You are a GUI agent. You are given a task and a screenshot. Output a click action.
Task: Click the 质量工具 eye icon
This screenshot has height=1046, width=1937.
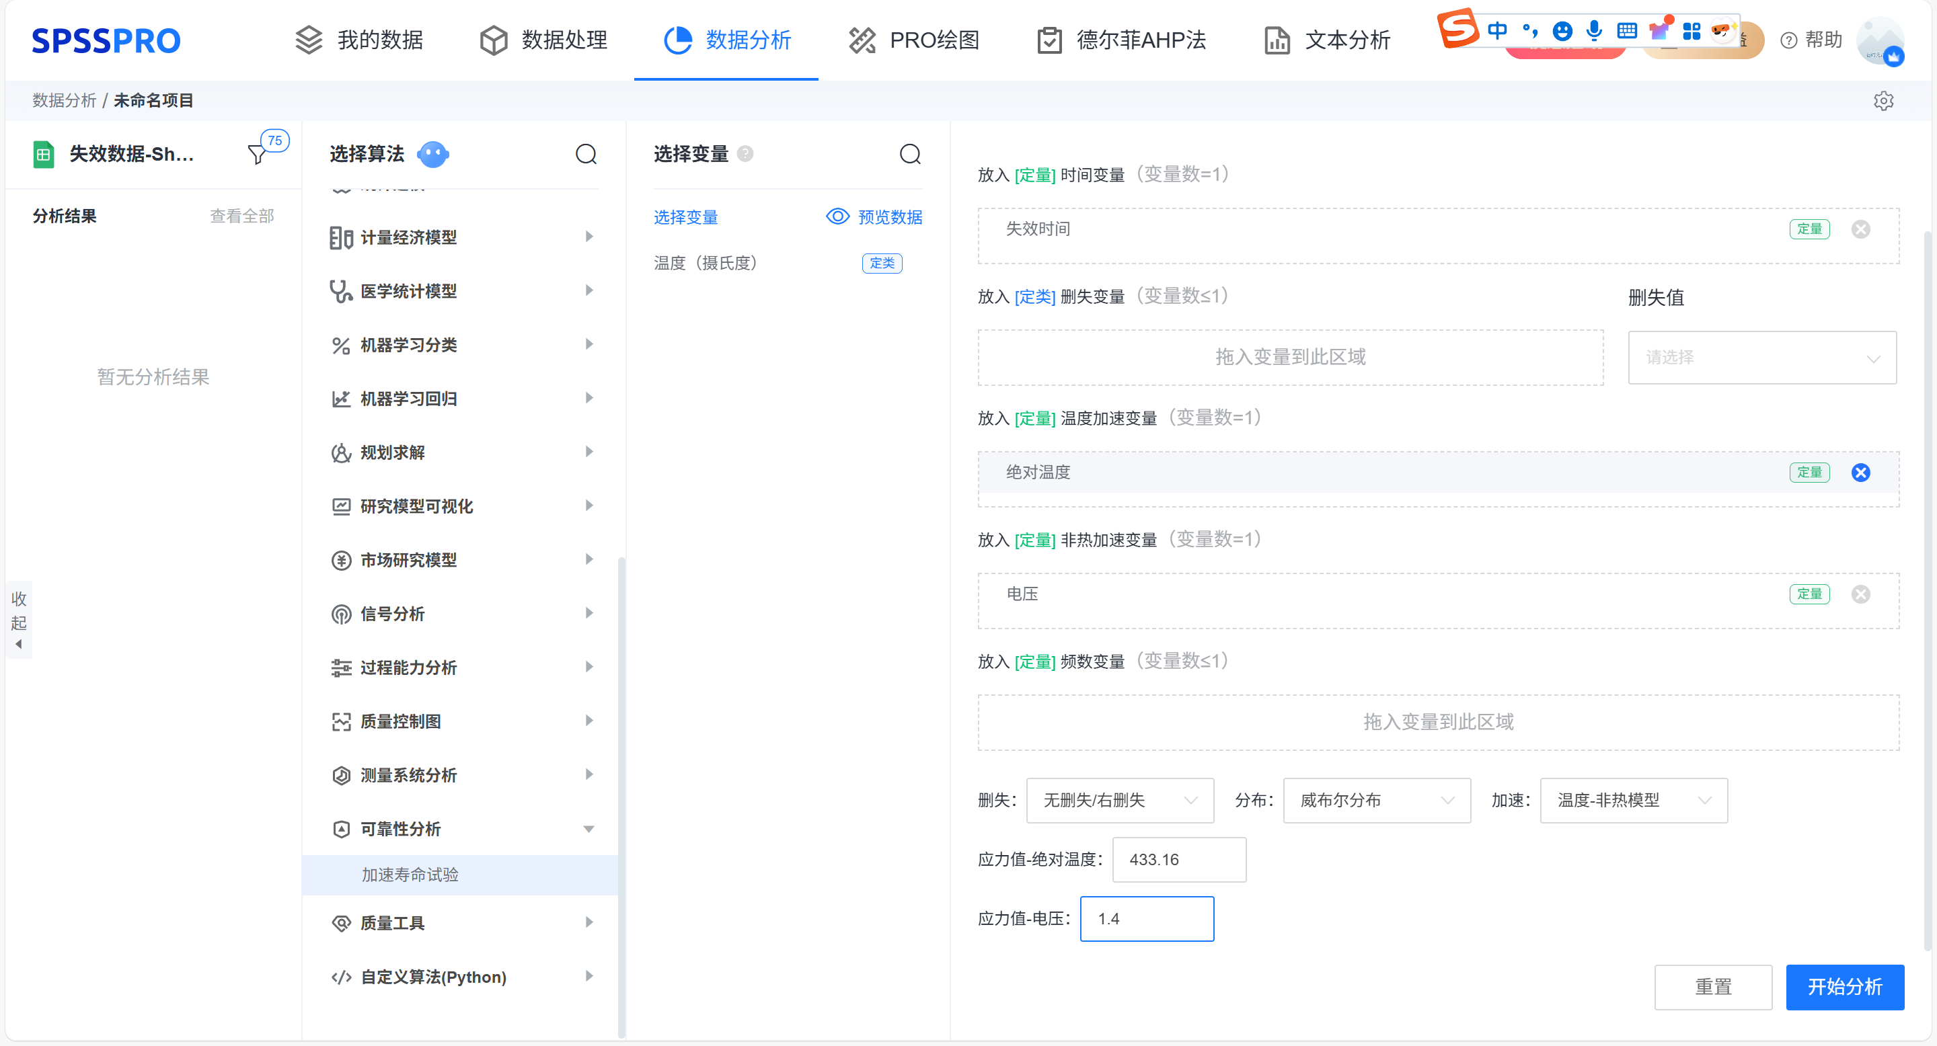(x=340, y=923)
